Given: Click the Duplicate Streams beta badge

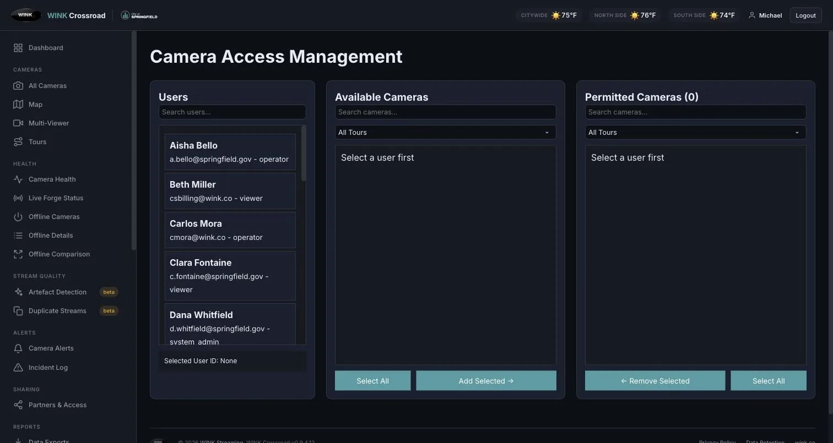Looking at the screenshot, I should coord(109,311).
